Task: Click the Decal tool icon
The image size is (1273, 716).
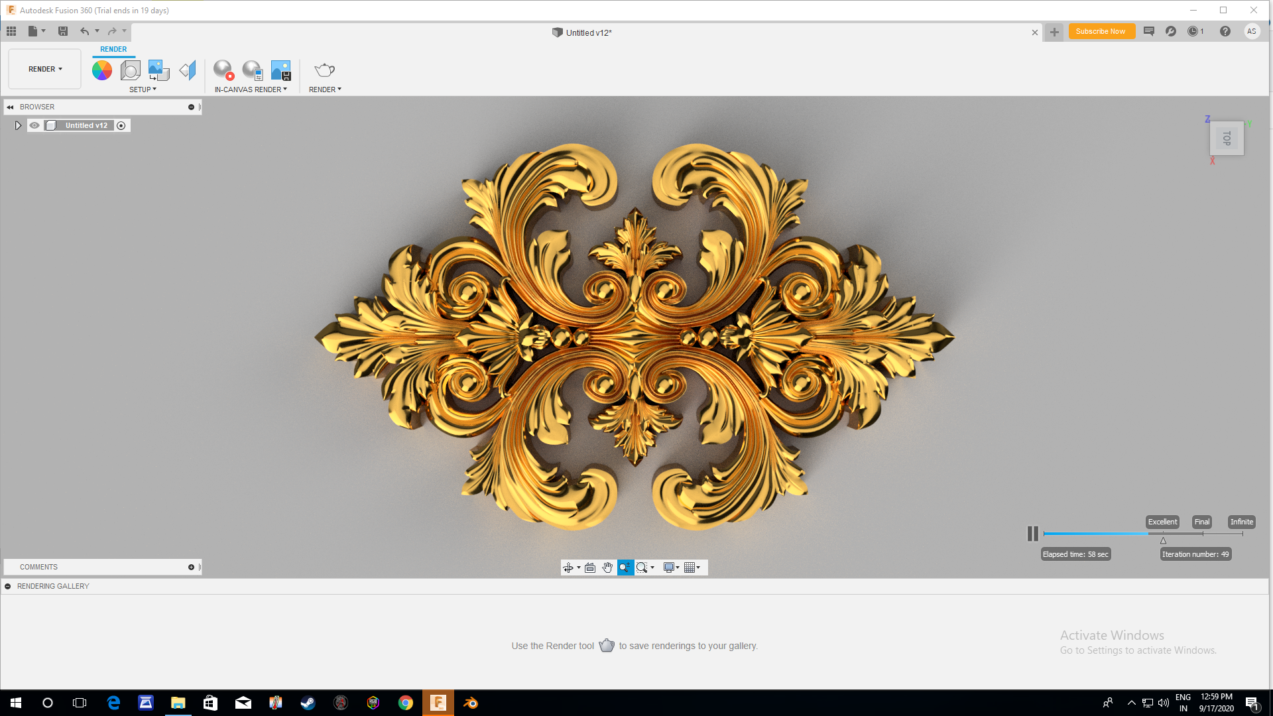Action: pyautogui.click(x=158, y=70)
